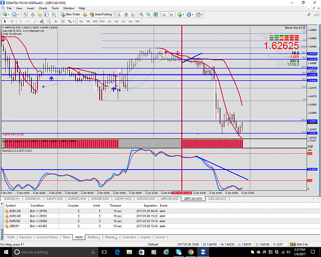
Task: Open the Account History terminal tab
Action: [x=47, y=237]
